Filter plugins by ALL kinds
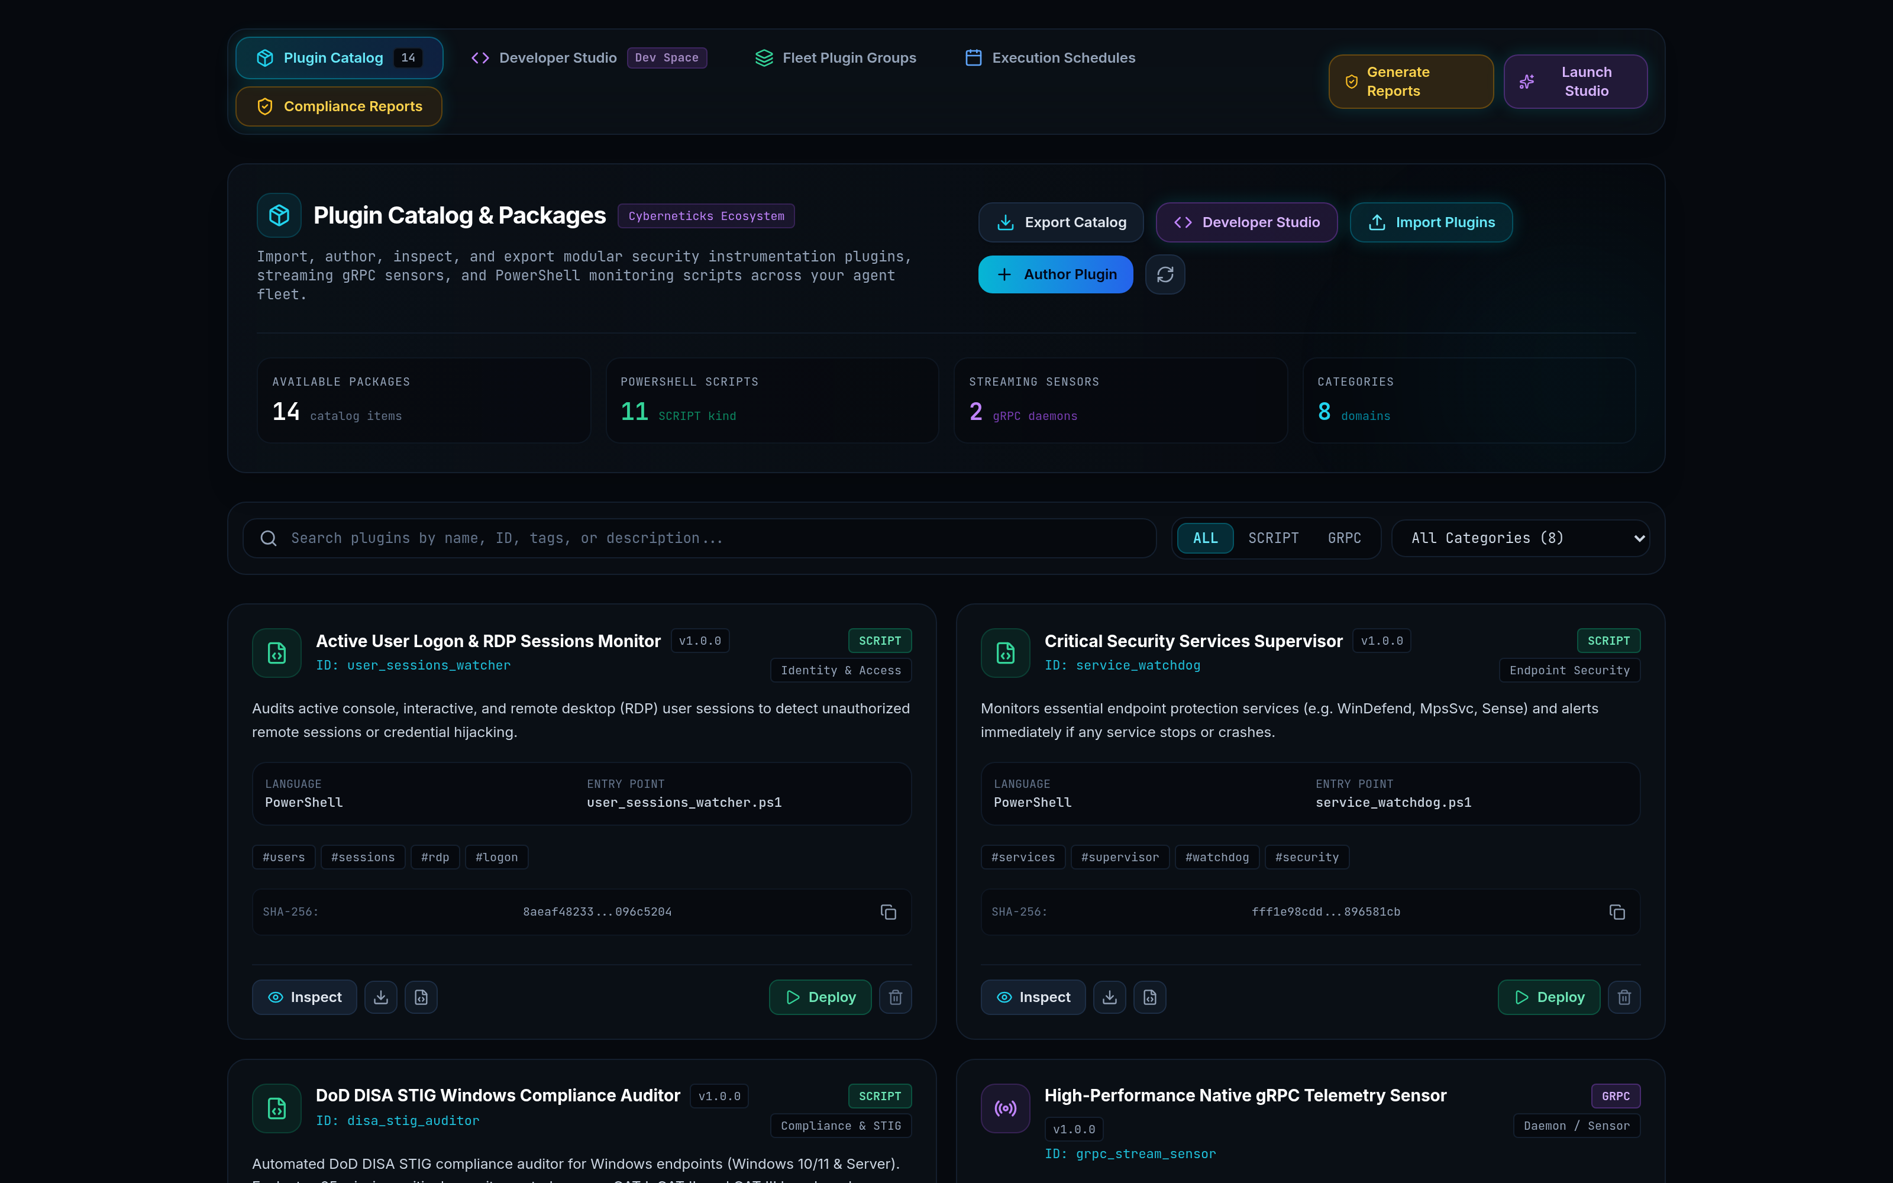 tap(1206, 538)
